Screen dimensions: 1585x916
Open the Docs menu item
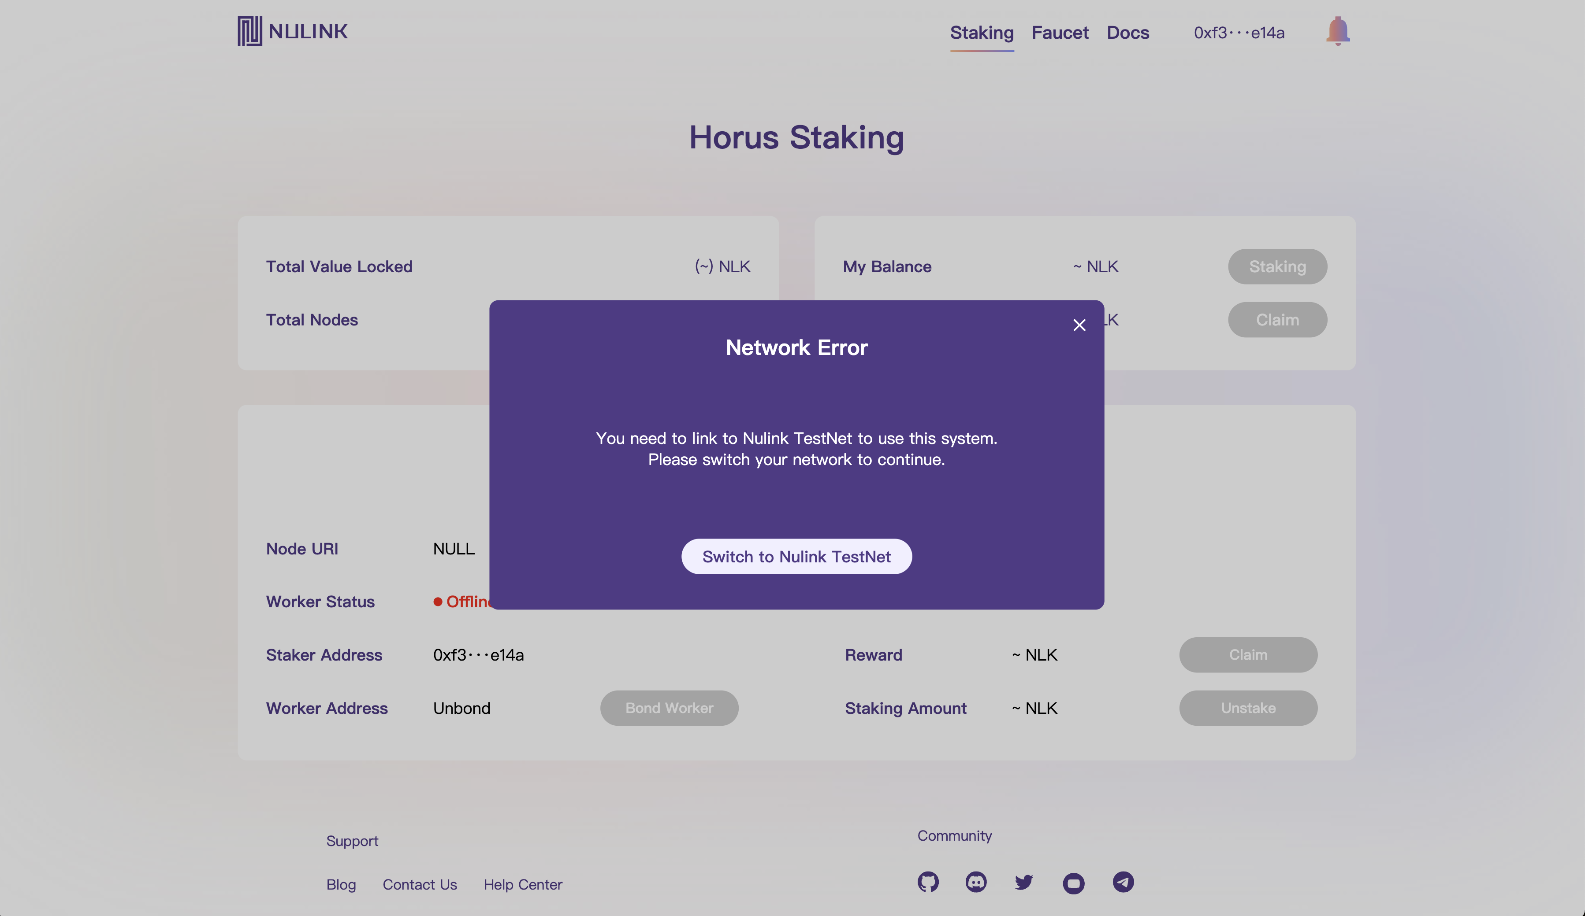click(1128, 33)
